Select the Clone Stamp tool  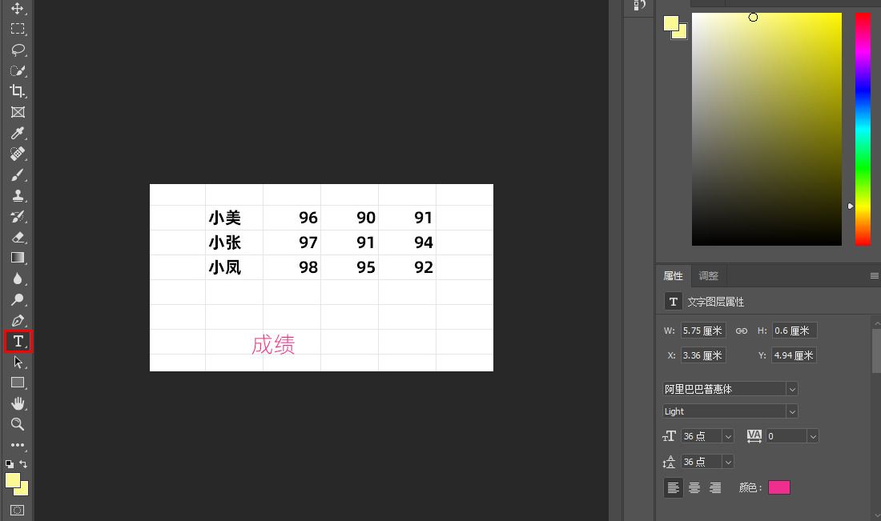(x=18, y=195)
